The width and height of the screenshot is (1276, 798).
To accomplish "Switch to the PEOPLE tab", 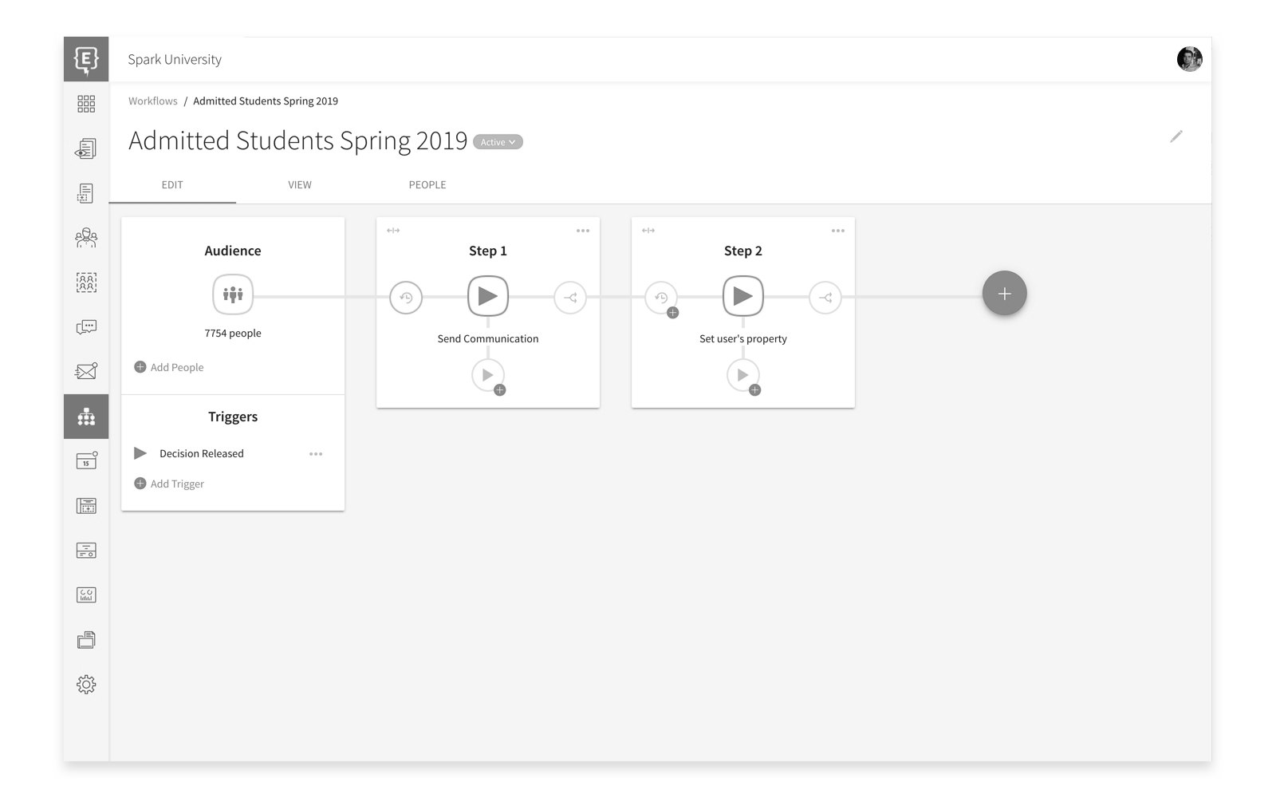I will pyautogui.click(x=427, y=184).
